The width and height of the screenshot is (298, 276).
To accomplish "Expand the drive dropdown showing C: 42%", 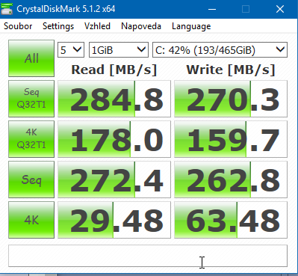I will click(x=220, y=50).
